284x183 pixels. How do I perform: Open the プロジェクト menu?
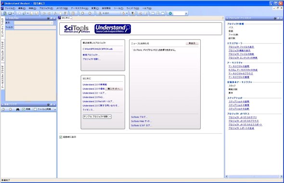tap(46, 8)
